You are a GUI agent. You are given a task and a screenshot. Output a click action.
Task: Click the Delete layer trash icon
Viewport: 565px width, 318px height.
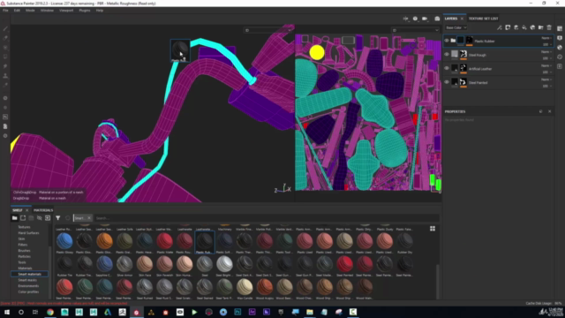click(x=549, y=27)
